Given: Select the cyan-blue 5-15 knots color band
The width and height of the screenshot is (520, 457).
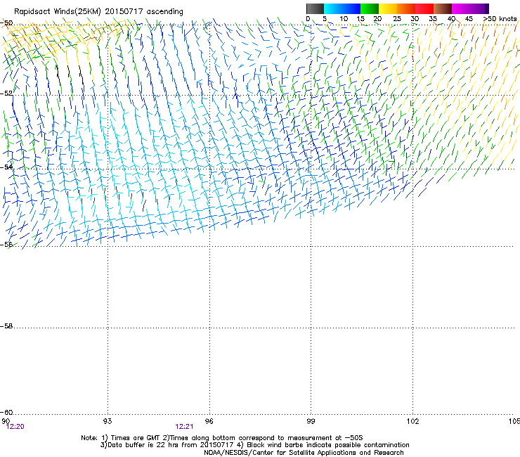Looking at the screenshot, I should tap(342, 8).
